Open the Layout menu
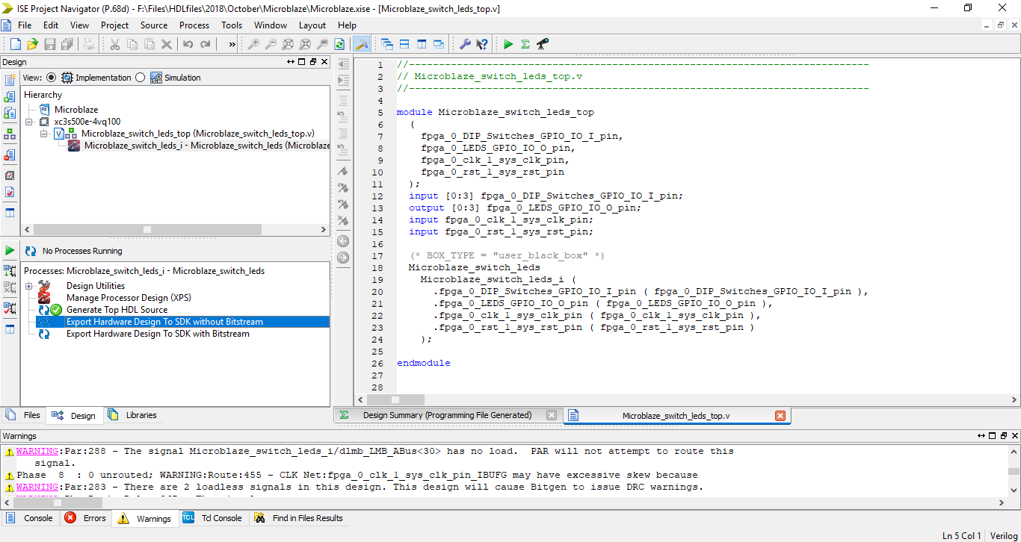The height and width of the screenshot is (542, 1021). (312, 25)
